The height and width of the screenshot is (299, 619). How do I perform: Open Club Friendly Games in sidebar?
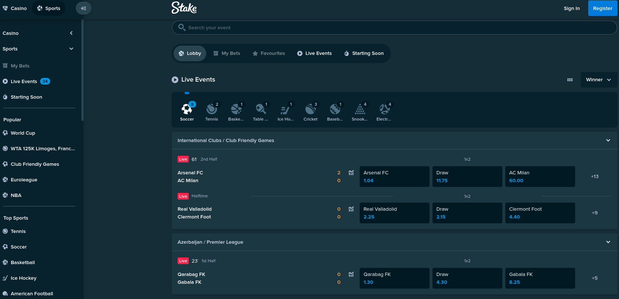pyautogui.click(x=31, y=164)
